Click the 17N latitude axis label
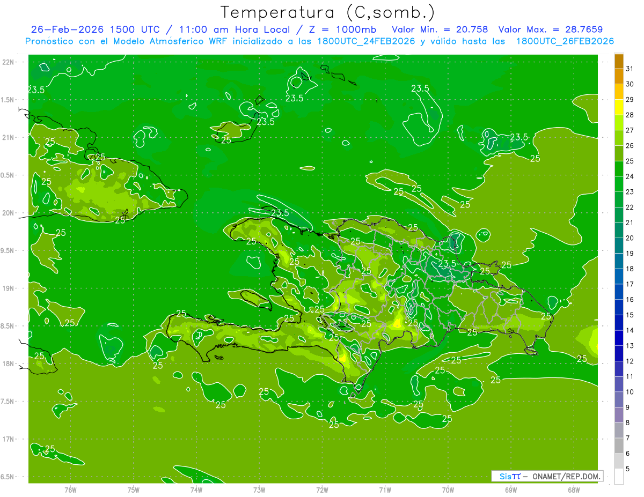This screenshot has height=497, width=644. click(x=8, y=439)
